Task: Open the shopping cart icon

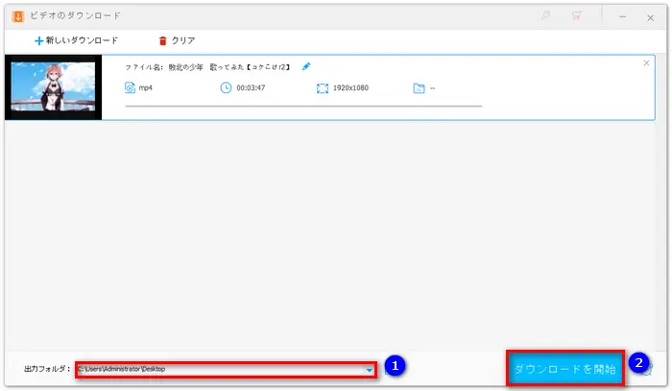Action: pos(577,16)
